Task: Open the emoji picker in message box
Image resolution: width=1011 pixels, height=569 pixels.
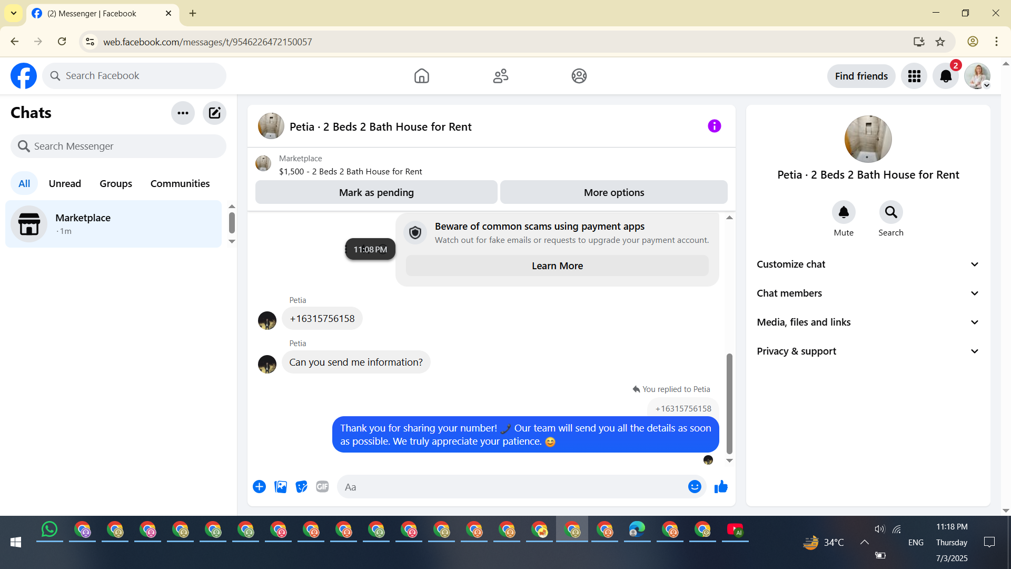Action: pyautogui.click(x=695, y=487)
